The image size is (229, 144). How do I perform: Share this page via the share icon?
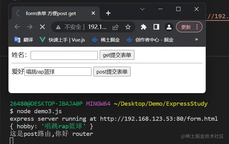coord(115,27)
